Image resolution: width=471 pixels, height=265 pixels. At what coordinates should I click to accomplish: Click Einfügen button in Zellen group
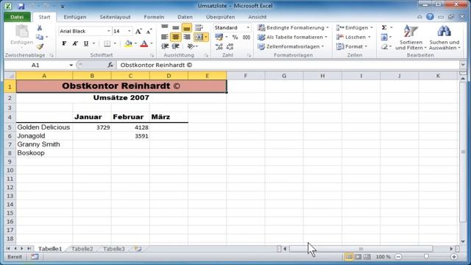(x=355, y=28)
